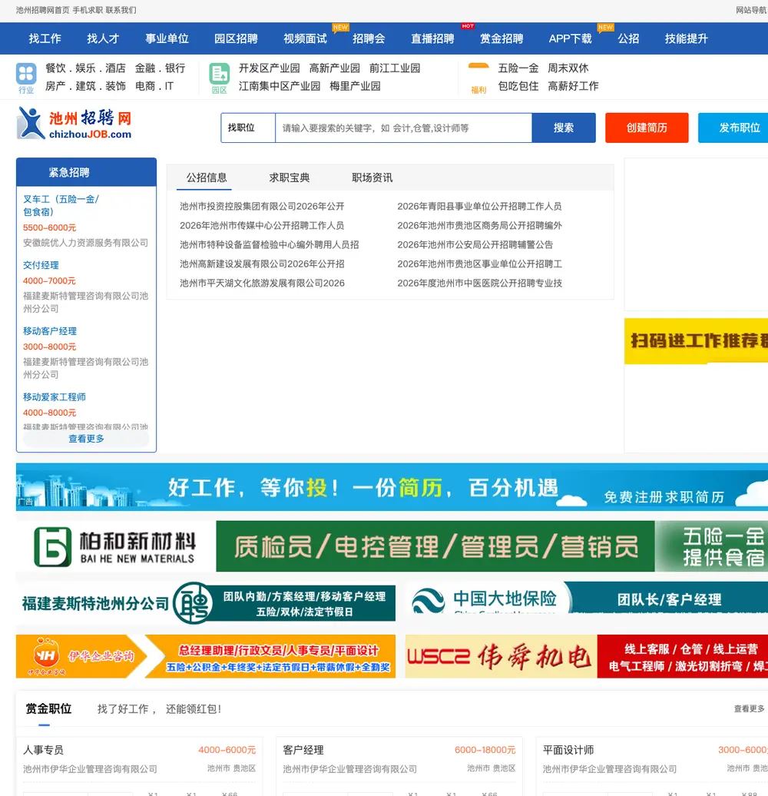Click the 池州招聘网 site logo
Viewport: 768px width, 796px height.
point(74,124)
